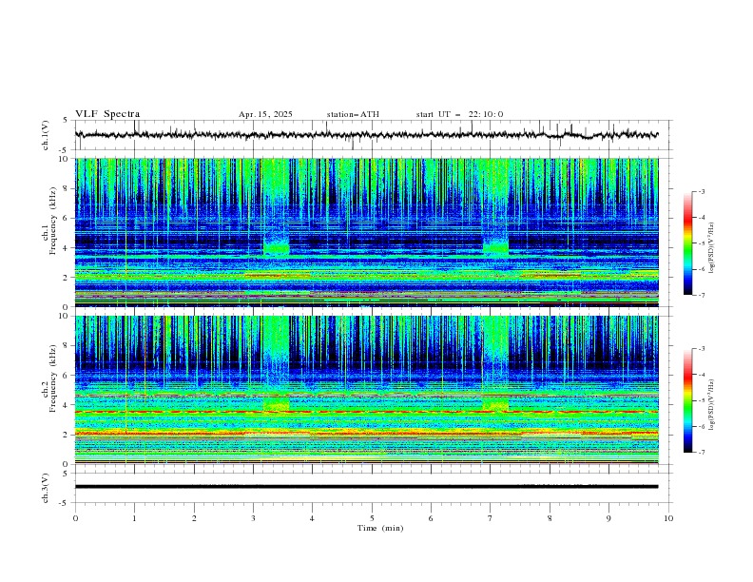This screenshot has height=582, width=753.
Task: Click the time axis tick label "7"
Action: click(x=491, y=518)
